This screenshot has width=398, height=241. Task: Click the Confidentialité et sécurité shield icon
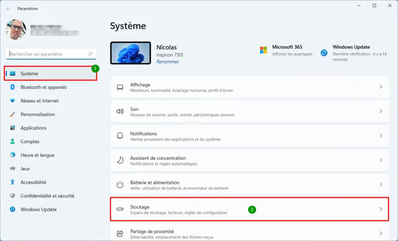[12, 196]
